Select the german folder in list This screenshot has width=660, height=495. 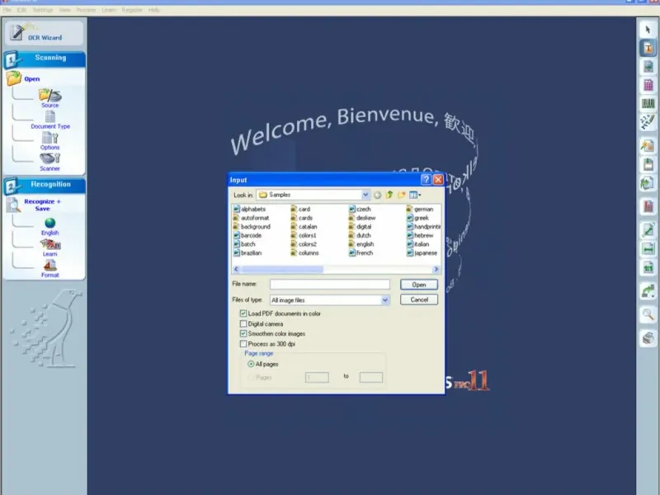(420, 209)
